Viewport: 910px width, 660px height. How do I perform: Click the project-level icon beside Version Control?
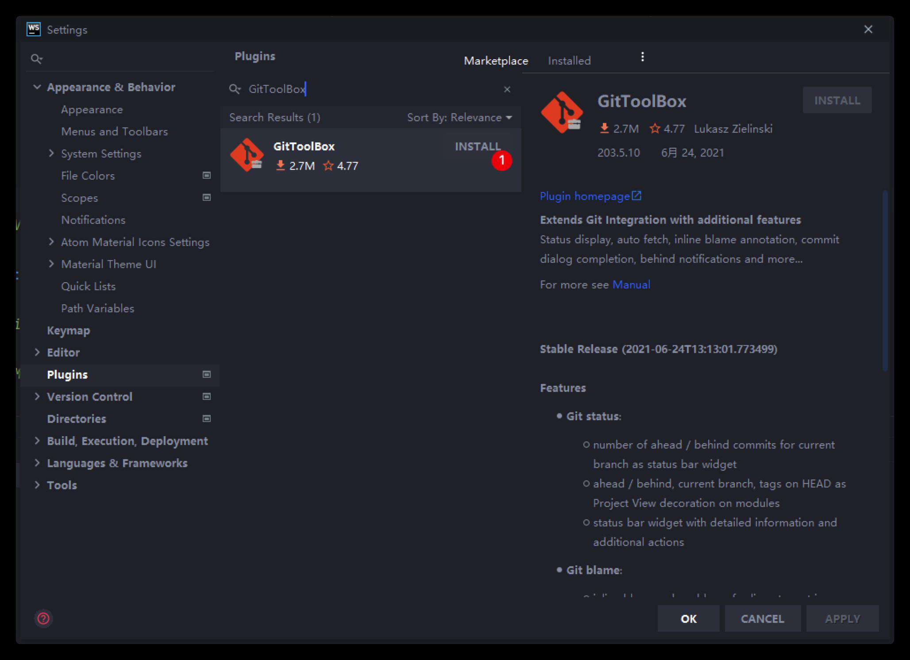point(206,397)
